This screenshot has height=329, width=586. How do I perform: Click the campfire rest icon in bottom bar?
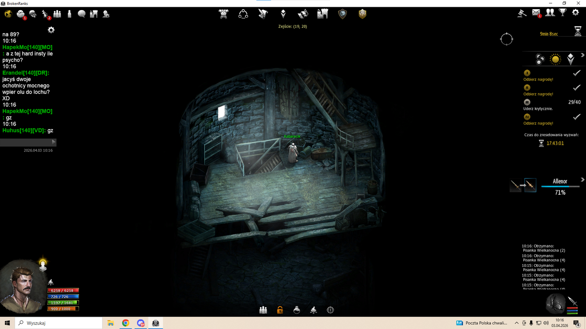(x=314, y=310)
